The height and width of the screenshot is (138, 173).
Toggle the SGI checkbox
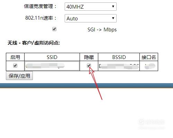click(54, 29)
